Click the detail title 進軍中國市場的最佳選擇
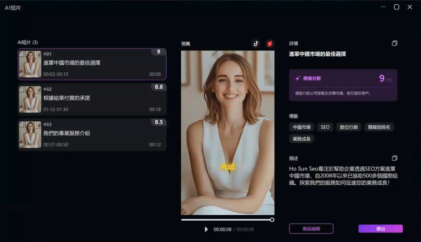 tap(317, 54)
